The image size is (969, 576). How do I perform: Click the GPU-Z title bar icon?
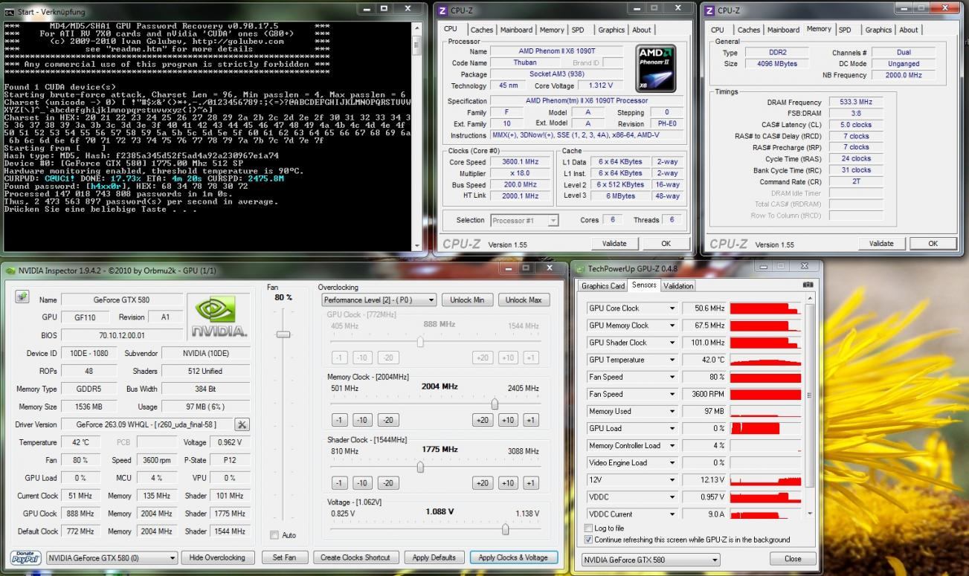click(x=581, y=268)
